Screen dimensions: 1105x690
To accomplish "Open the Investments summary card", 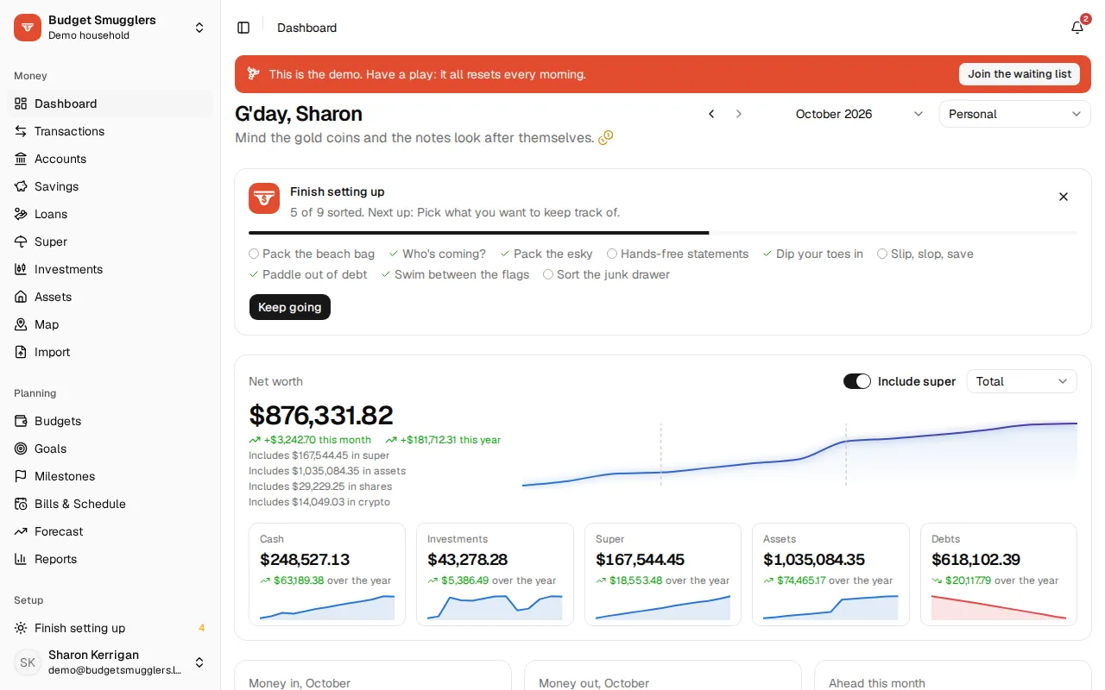I will (495, 574).
